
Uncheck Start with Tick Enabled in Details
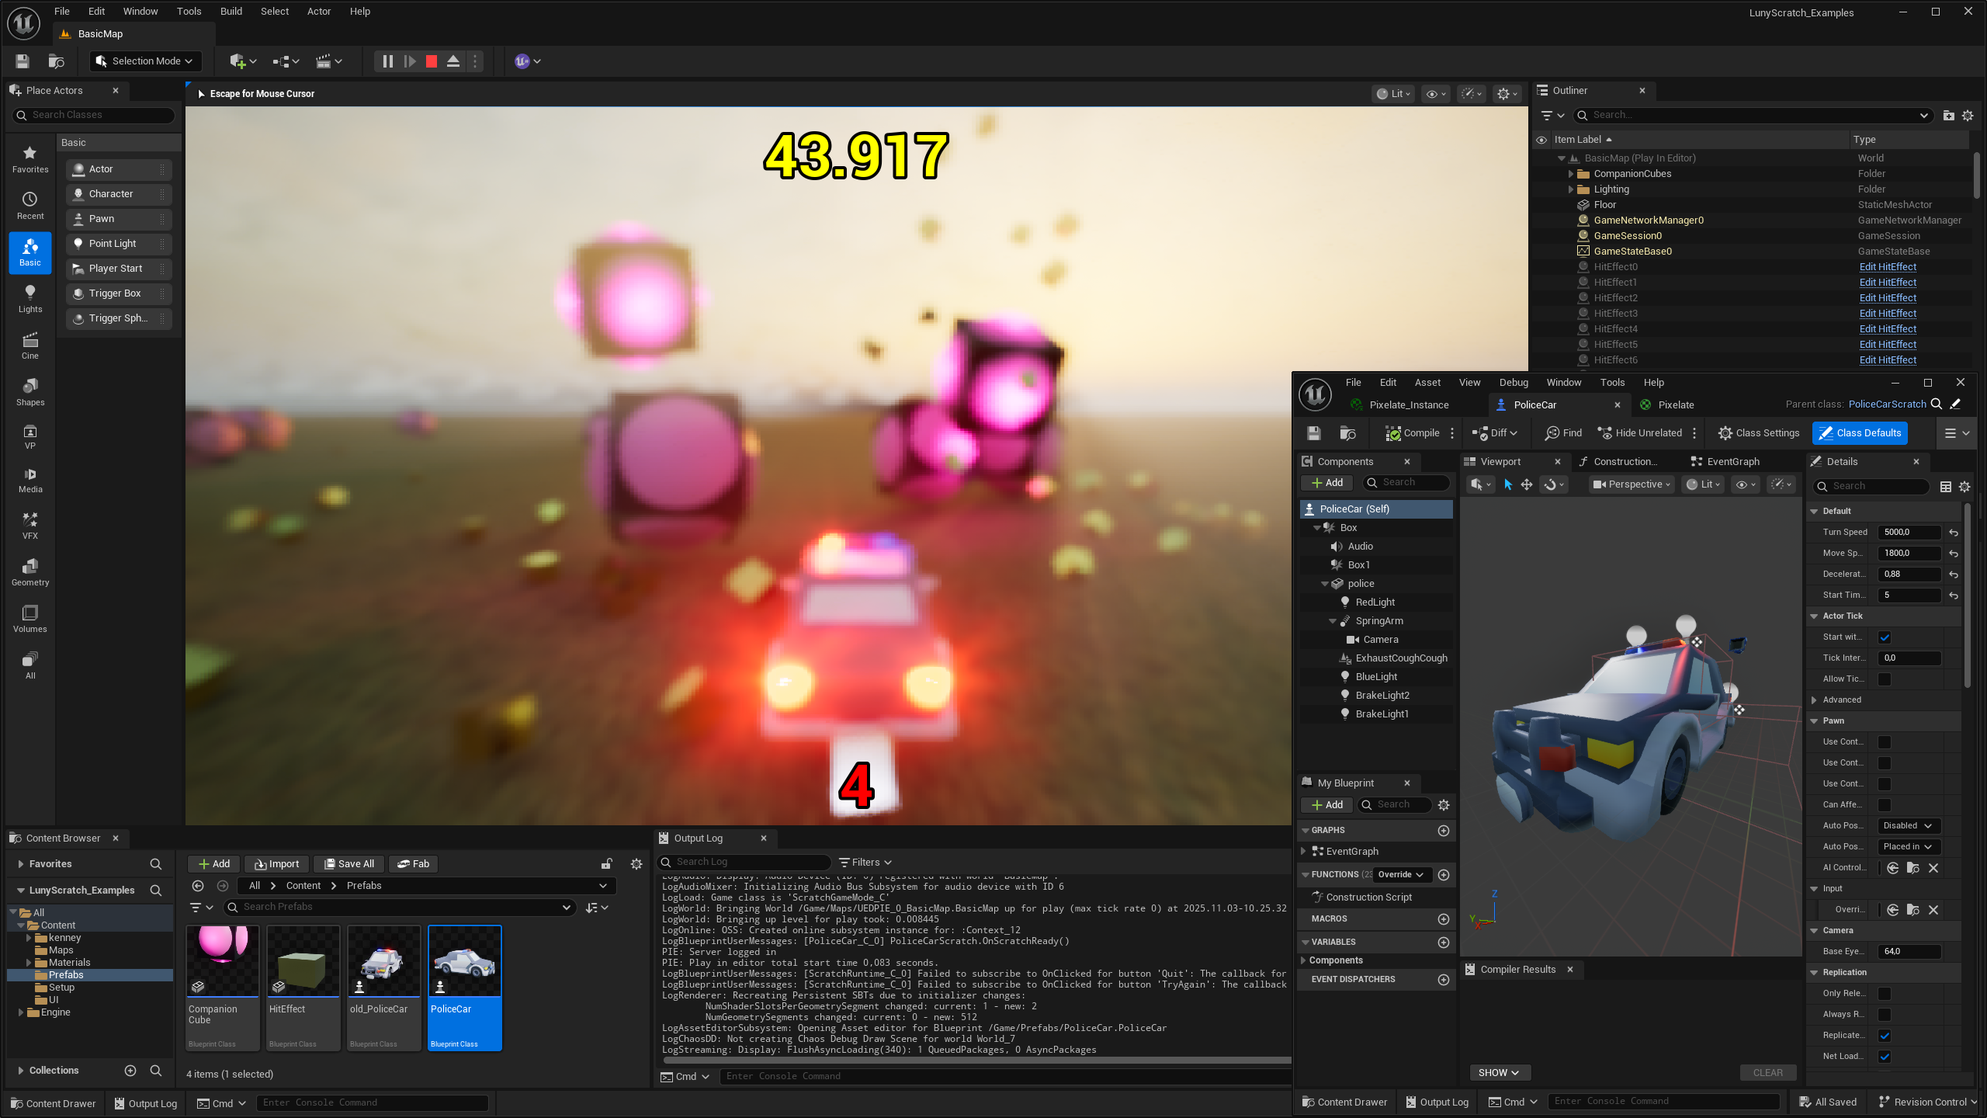pos(1885,637)
